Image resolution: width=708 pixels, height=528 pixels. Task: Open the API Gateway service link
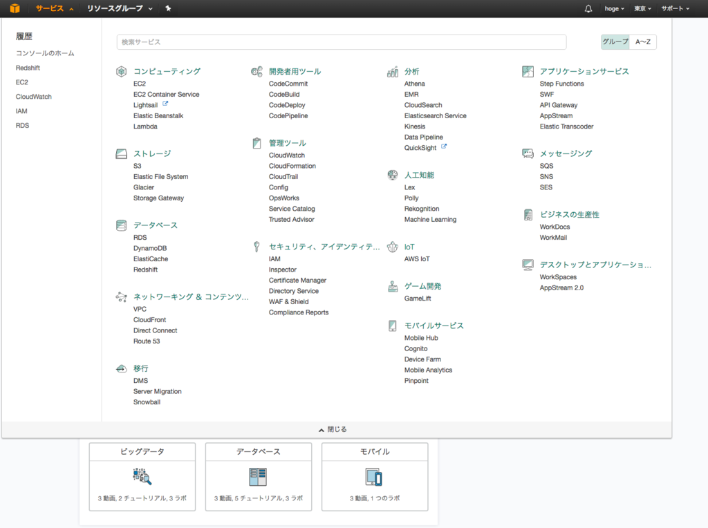[559, 105]
